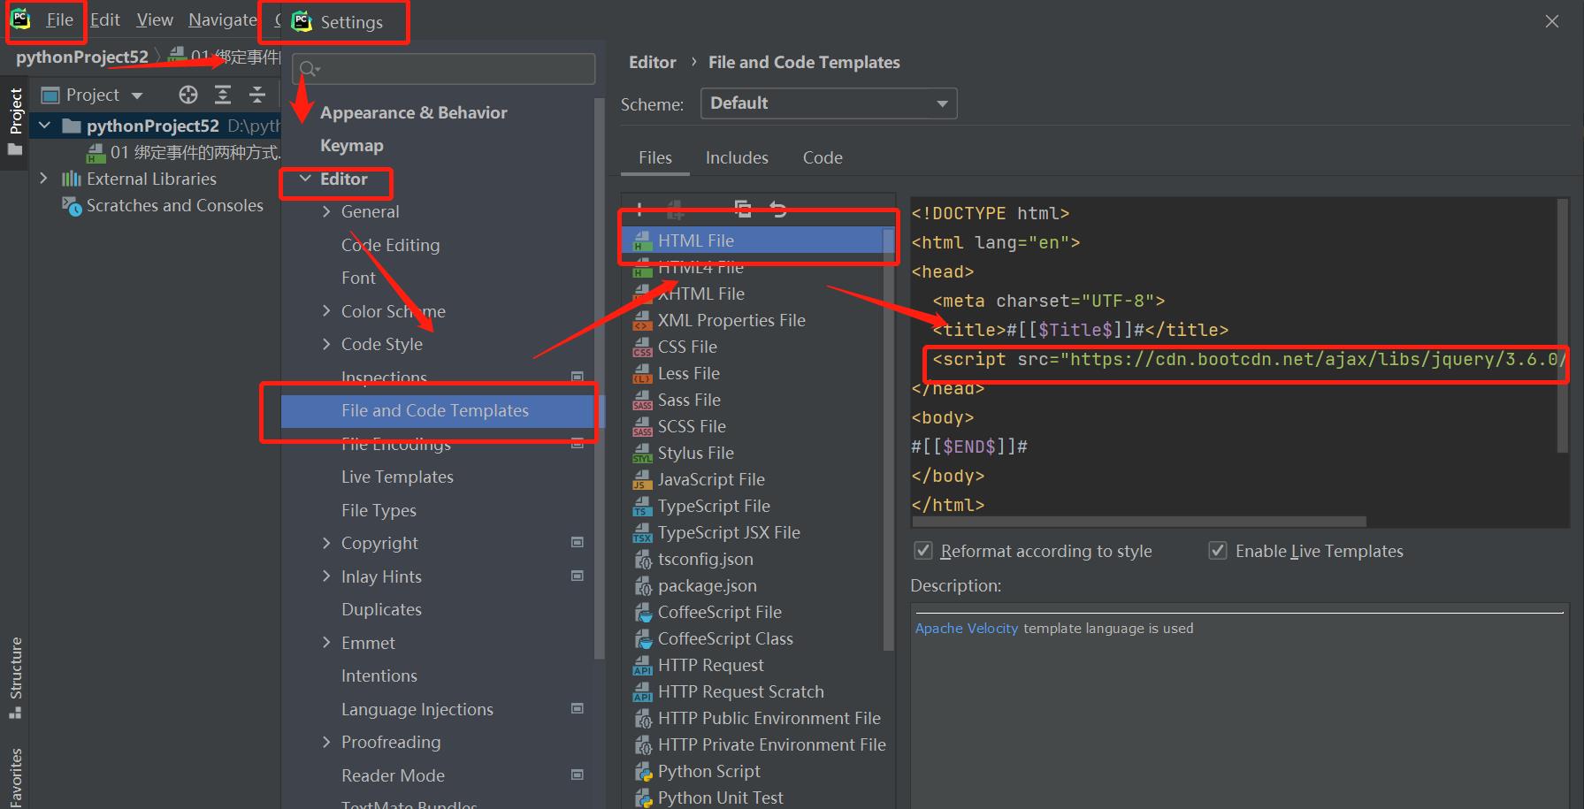Open the File menu
Screen dimensions: 1584x809
coord(59,19)
